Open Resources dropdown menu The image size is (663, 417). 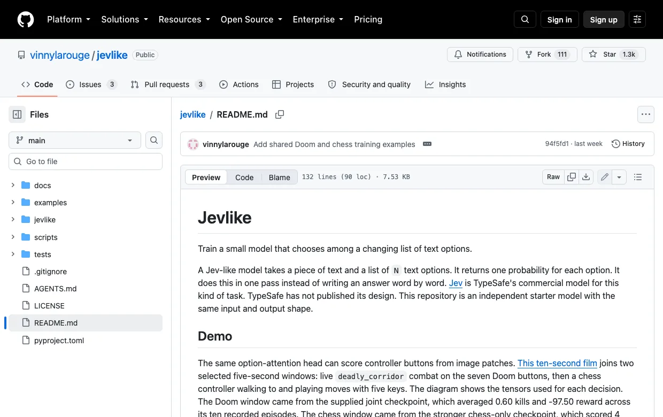tap(184, 19)
